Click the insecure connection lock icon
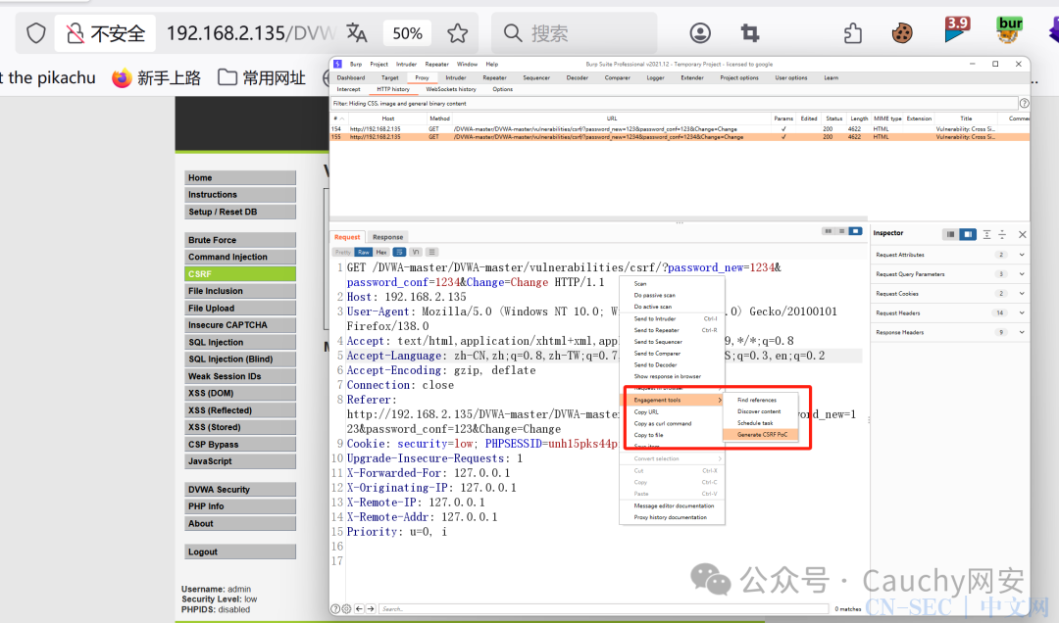Image resolution: width=1059 pixels, height=623 pixels. tap(75, 33)
